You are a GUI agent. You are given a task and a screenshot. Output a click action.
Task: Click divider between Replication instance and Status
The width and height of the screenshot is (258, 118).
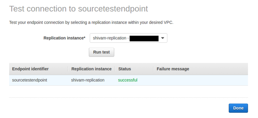point(115,69)
